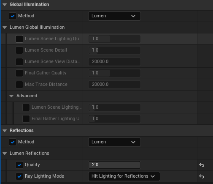Enable Lumen Scene Lighting Update Speed override
This screenshot has height=184, width=213.
click(26, 107)
